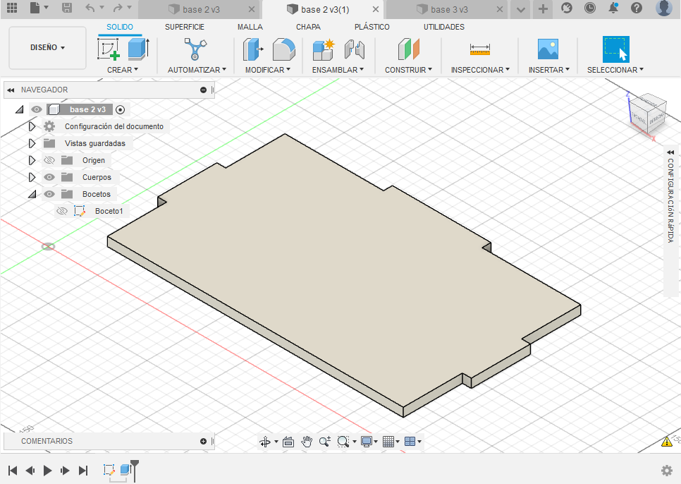Expand the SELECCIONAR menu

(x=615, y=70)
